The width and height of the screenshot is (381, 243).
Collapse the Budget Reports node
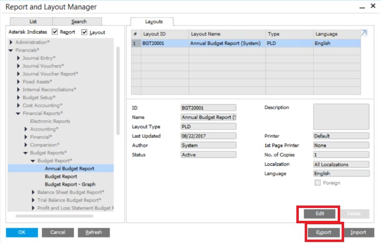click(x=26, y=153)
